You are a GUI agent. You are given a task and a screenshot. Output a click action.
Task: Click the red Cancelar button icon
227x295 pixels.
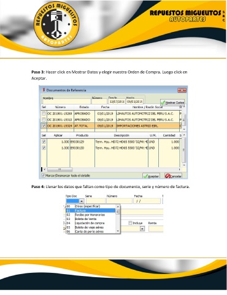point(167,176)
